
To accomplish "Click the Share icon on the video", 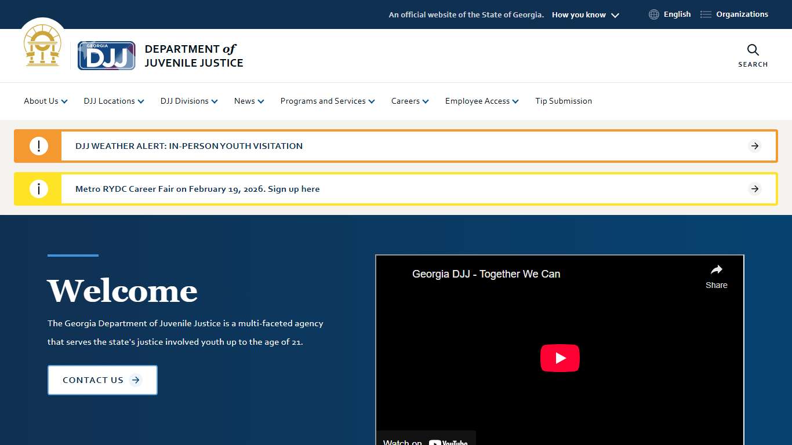I will [716, 269].
